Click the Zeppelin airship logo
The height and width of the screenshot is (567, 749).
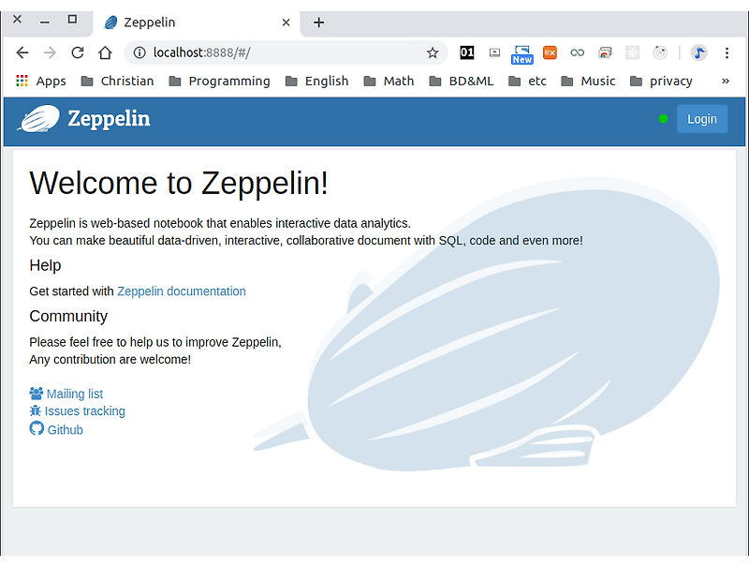click(37, 119)
